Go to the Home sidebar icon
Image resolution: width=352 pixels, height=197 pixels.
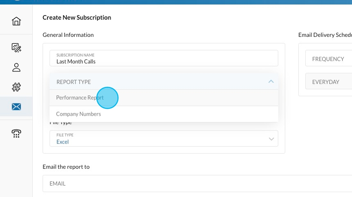coord(16,21)
